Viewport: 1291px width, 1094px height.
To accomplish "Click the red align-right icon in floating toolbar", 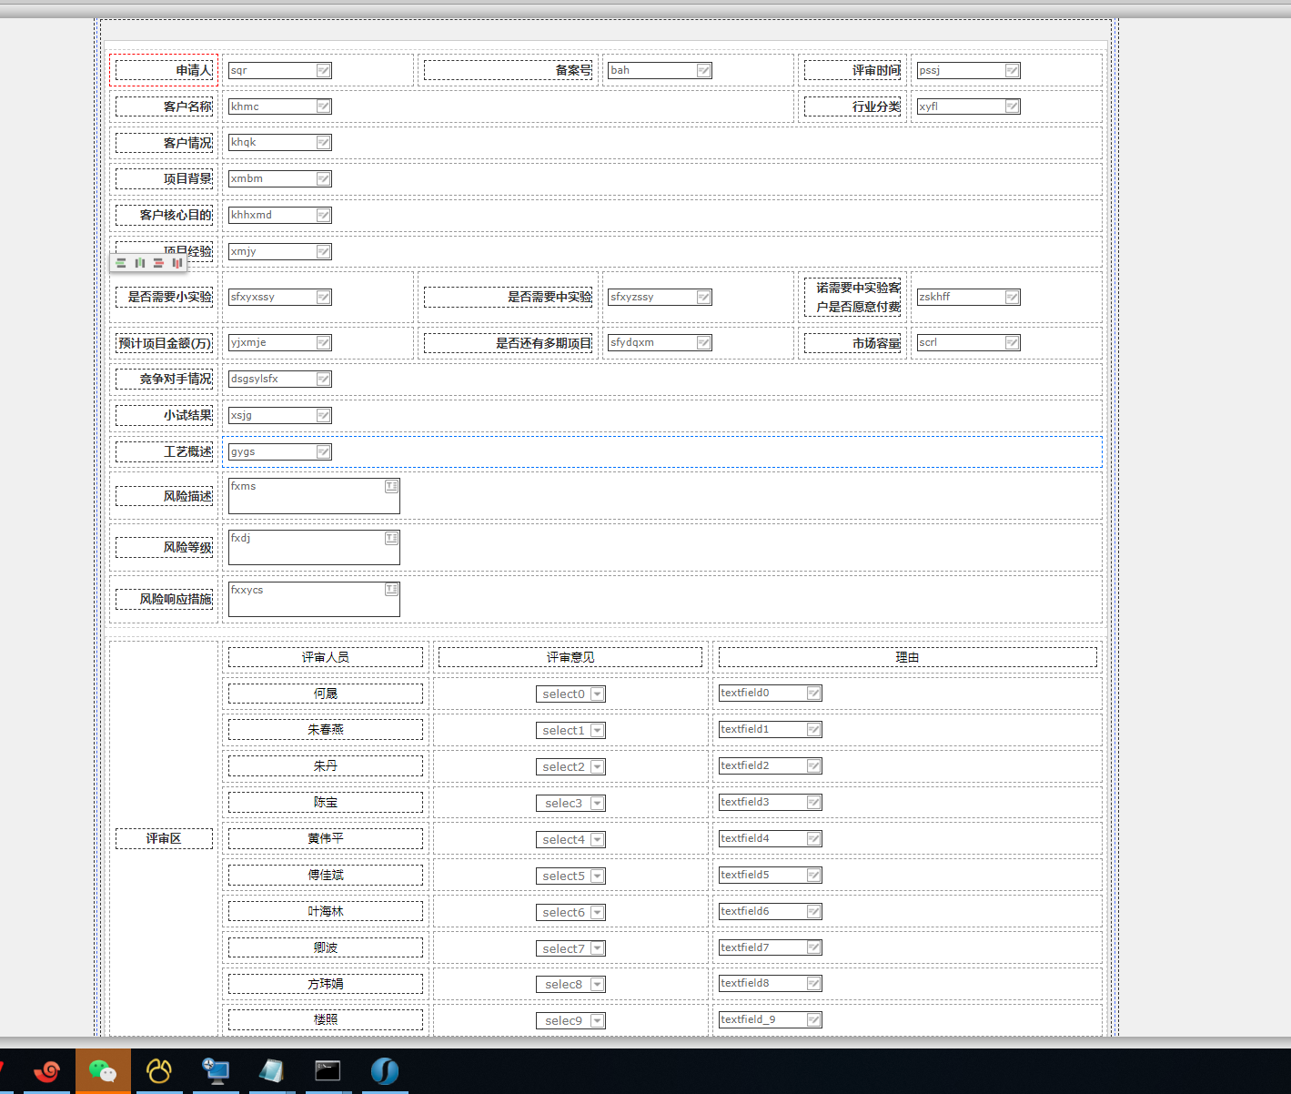I will [x=158, y=263].
